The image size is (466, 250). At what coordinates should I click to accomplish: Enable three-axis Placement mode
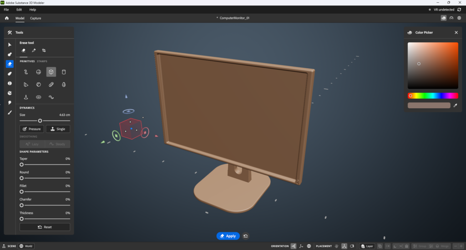click(344, 246)
